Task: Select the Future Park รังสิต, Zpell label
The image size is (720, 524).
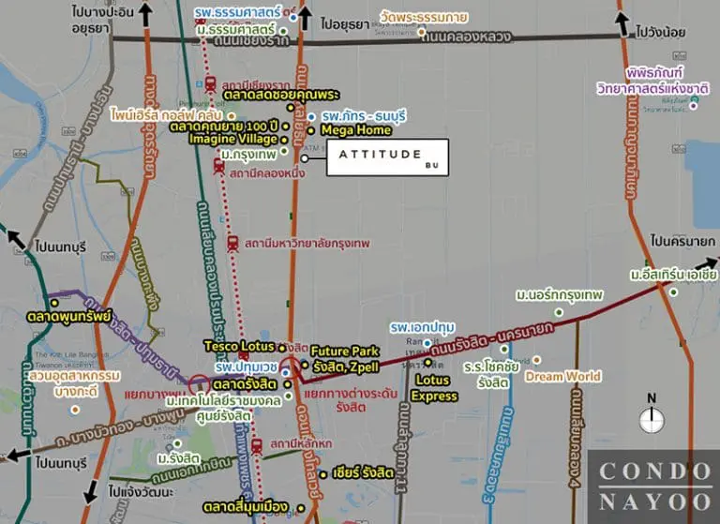Action: [346, 359]
